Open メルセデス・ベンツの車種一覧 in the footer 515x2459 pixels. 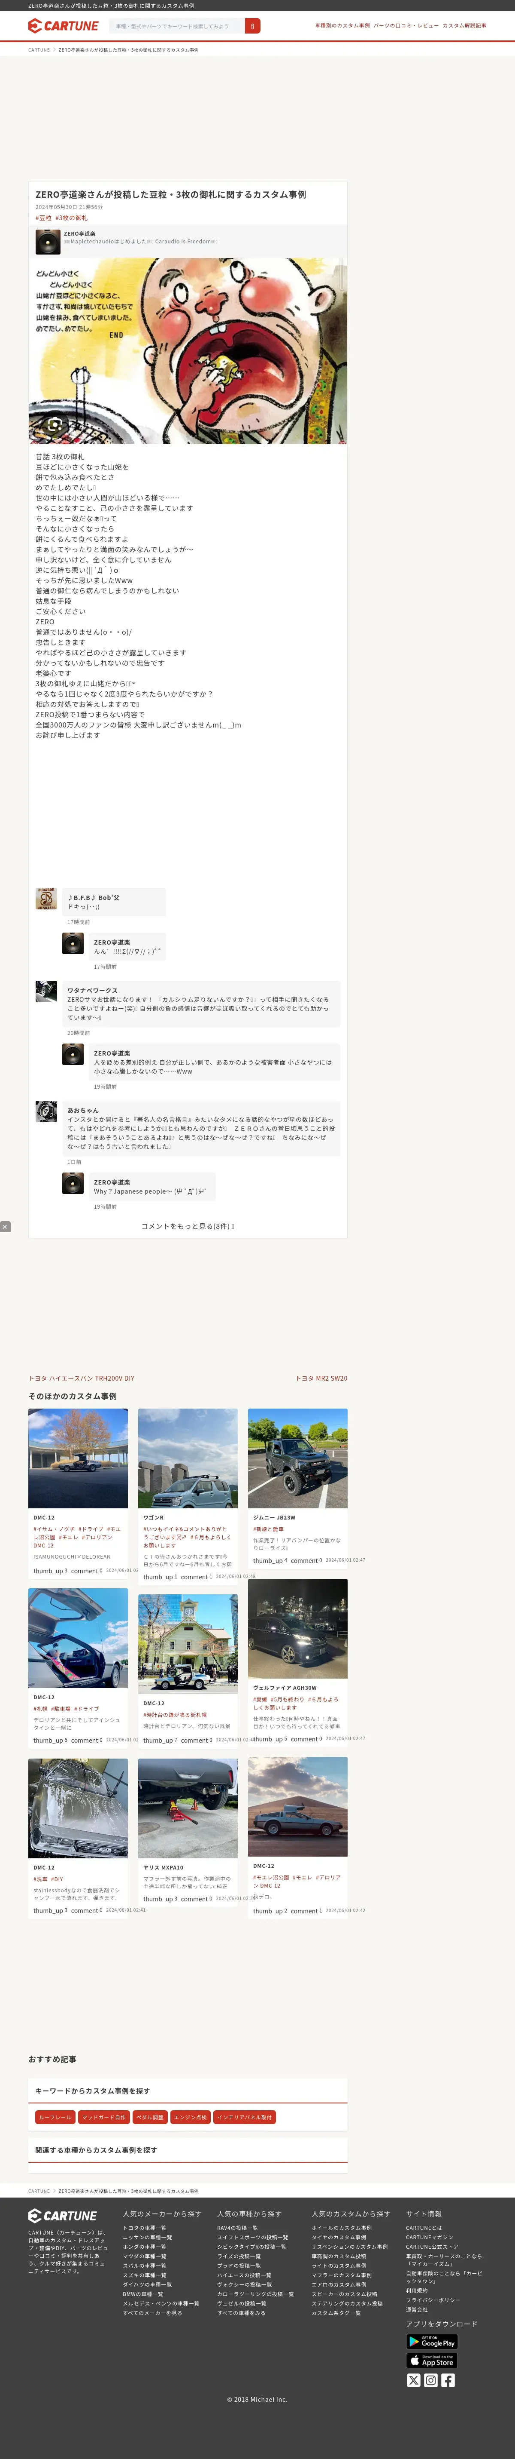pos(161,2303)
